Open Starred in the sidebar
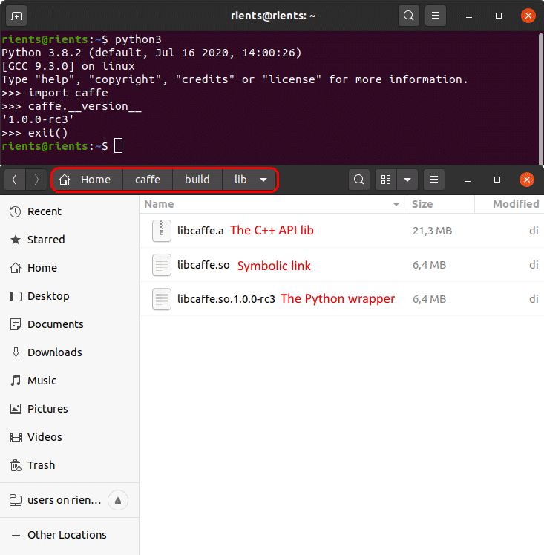This screenshot has height=555, width=544. [x=69, y=240]
